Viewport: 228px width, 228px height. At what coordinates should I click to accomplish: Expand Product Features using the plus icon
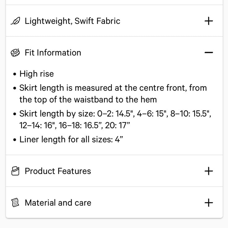coord(209,171)
